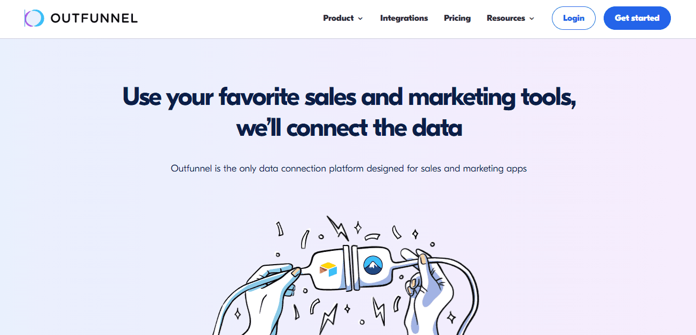696x335 pixels.
Task: Click the subtitle describing the data connection platform
Action: coord(348,168)
